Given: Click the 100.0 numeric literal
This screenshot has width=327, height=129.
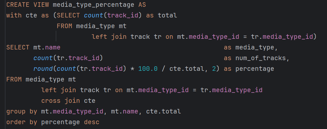Looking at the screenshot, I should click(148, 69).
